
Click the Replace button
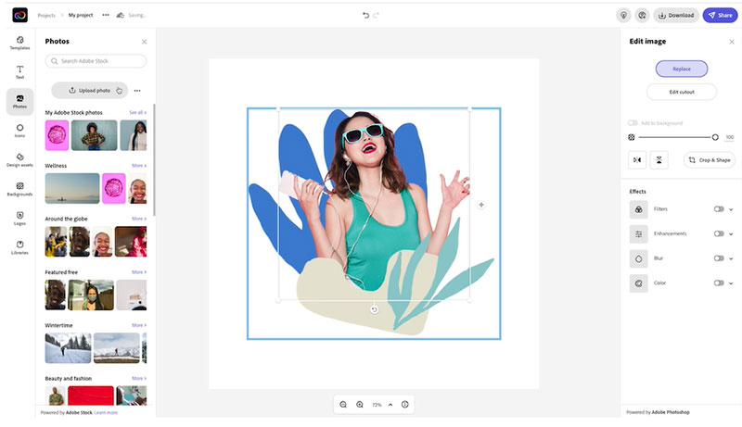(x=682, y=69)
